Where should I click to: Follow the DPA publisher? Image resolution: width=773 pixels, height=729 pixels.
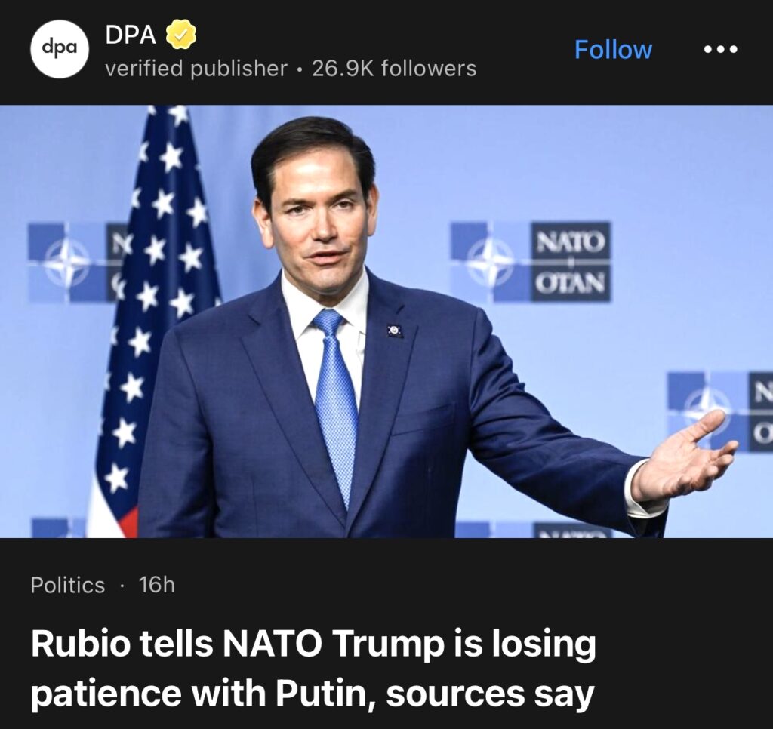(613, 50)
